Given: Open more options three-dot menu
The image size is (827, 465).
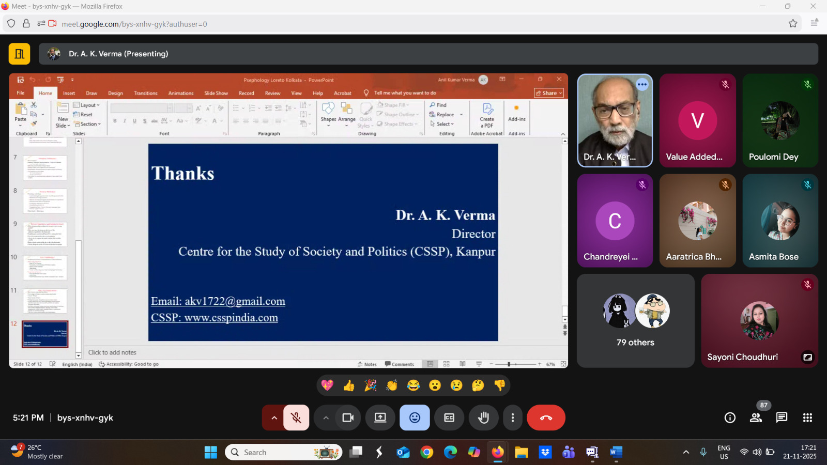Looking at the screenshot, I should tap(512, 417).
